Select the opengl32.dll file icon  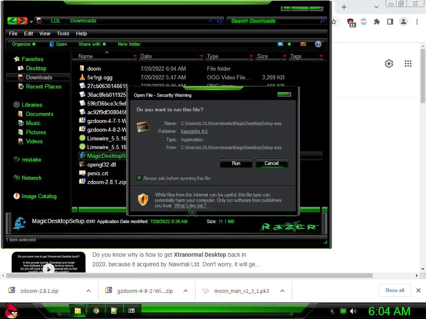pos(82,164)
